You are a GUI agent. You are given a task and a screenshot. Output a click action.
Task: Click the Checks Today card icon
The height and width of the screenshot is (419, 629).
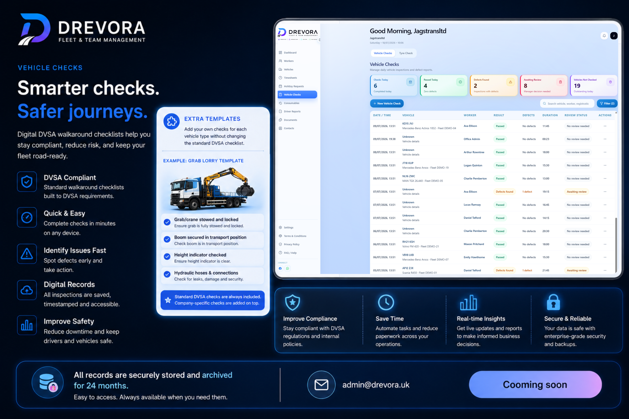coord(410,82)
